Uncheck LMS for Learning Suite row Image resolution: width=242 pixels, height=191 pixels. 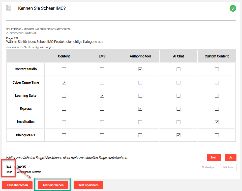click(102, 96)
